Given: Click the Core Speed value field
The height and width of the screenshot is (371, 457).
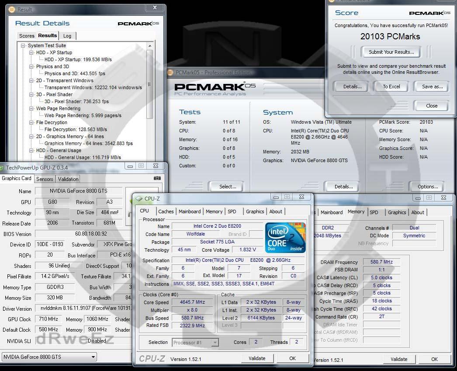Looking at the screenshot, I should point(192,302).
